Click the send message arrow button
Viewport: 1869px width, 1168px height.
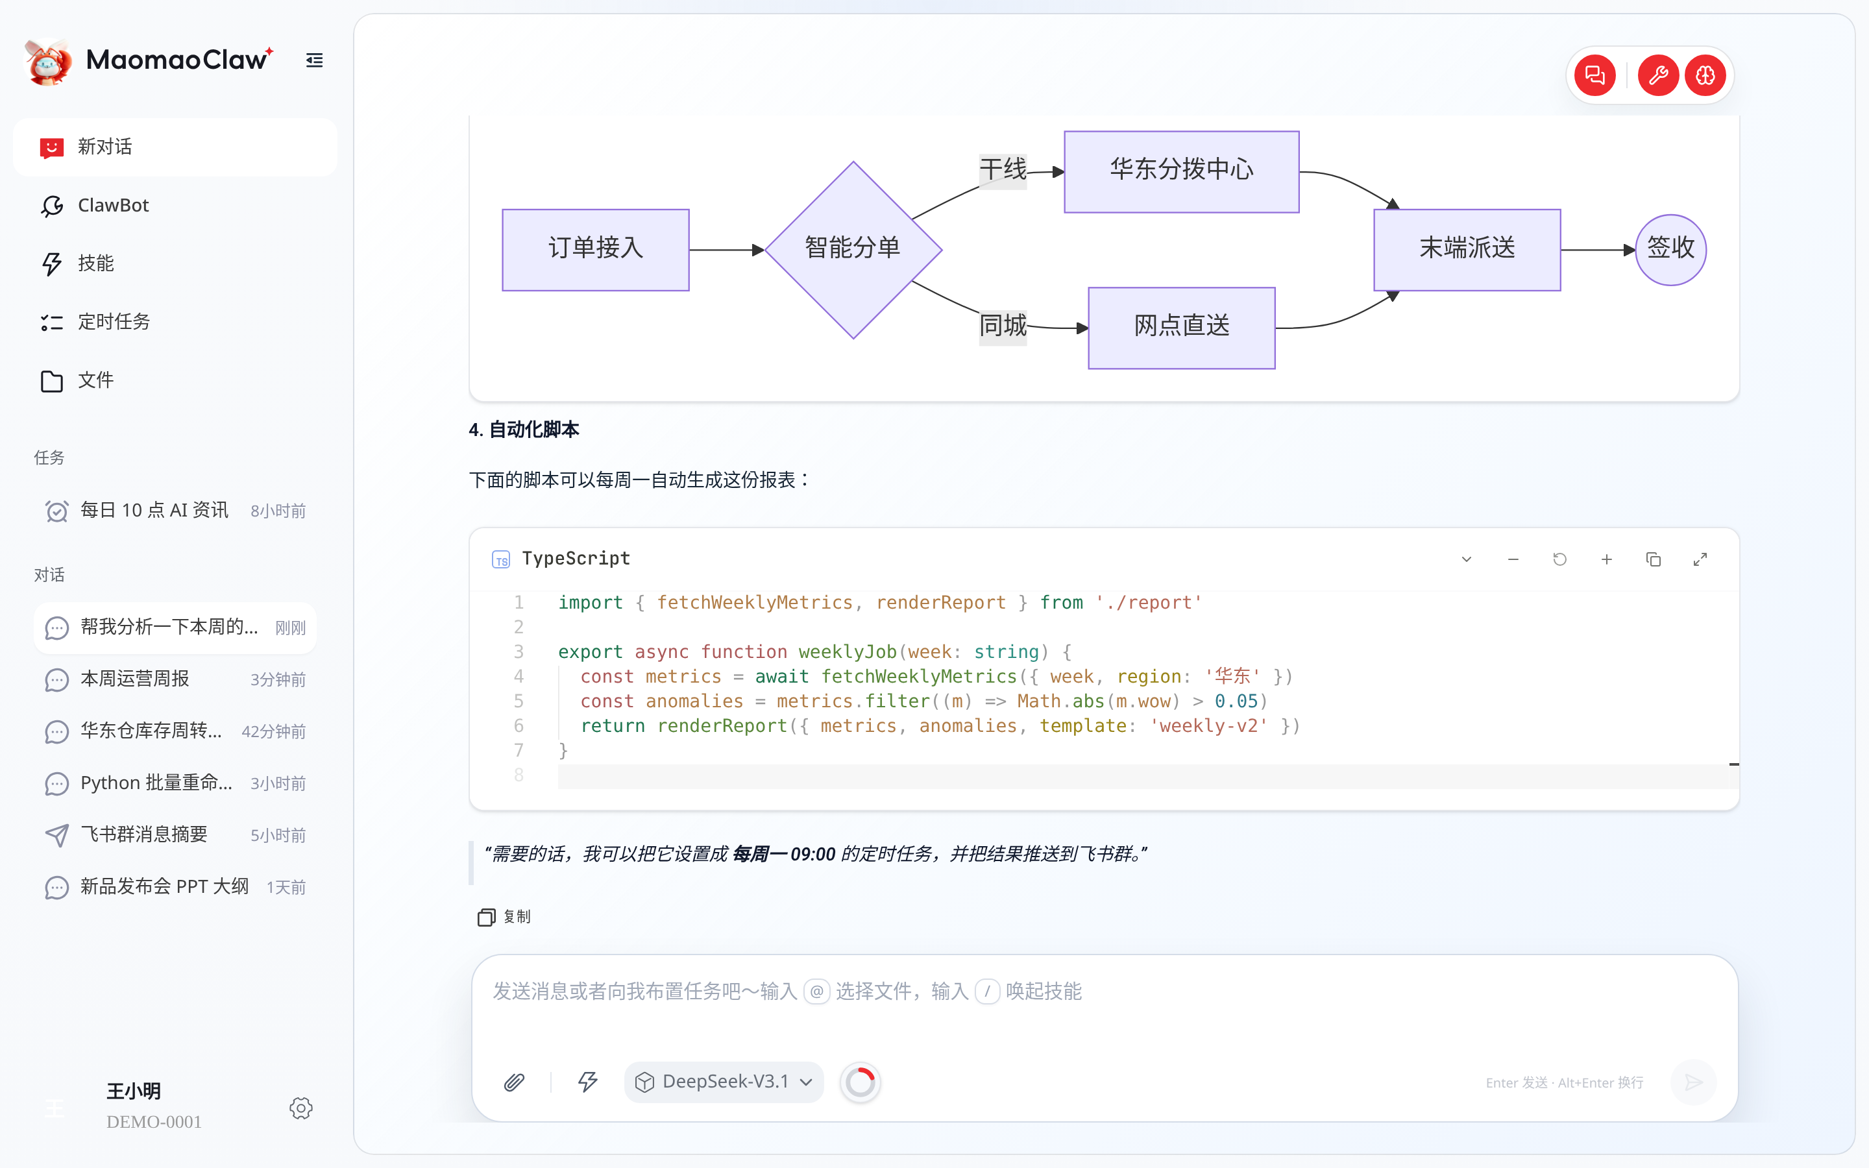[1693, 1082]
